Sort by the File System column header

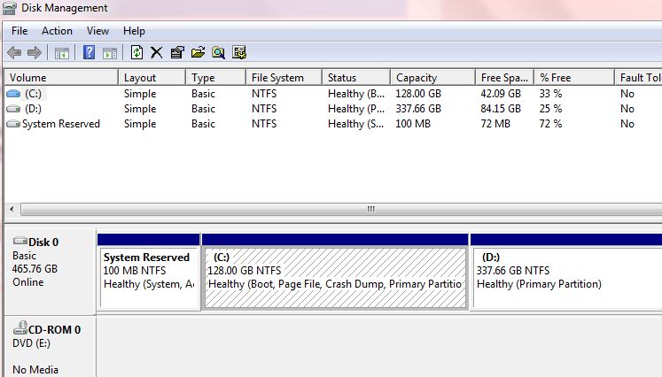pyautogui.click(x=284, y=78)
